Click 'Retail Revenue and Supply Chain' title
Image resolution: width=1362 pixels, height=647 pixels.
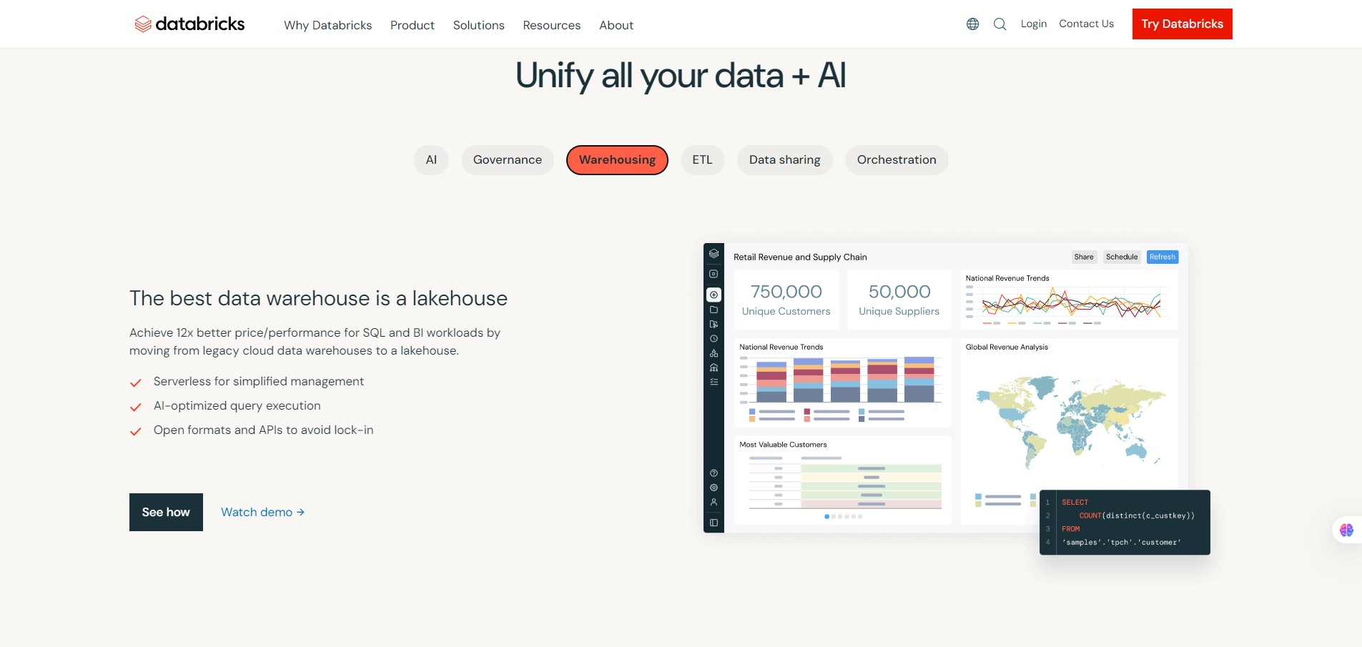(x=800, y=257)
